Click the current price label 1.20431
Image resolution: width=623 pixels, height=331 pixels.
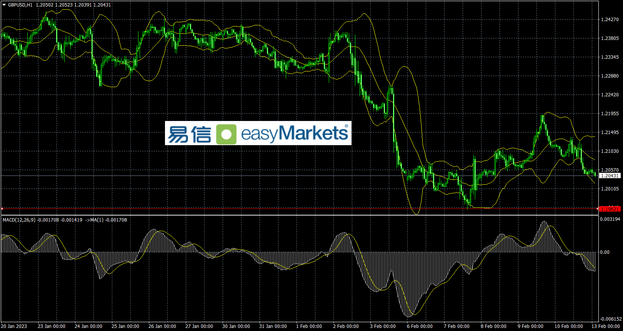[610, 175]
